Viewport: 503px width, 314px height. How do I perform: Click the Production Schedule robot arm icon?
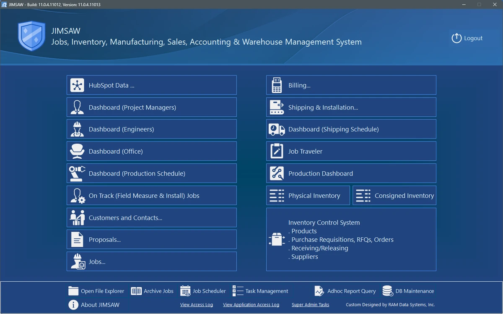click(x=77, y=173)
